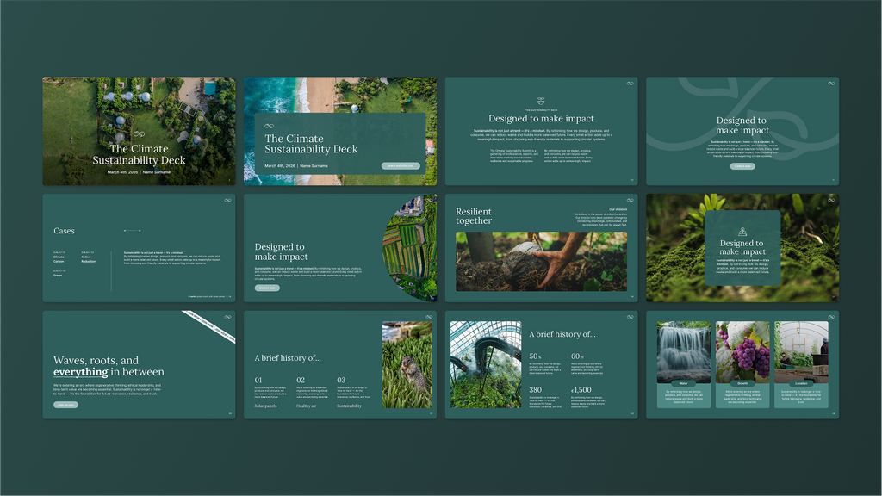Click the arrow line icon beside Cases
This screenshot has width=882, height=496.
[x=132, y=231]
